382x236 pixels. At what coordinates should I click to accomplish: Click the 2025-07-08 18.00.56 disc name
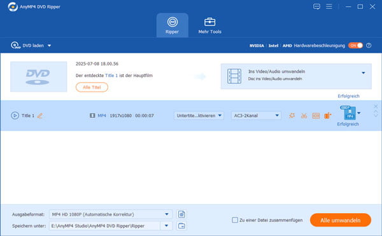pyautogui.click(x=97, y=64)
